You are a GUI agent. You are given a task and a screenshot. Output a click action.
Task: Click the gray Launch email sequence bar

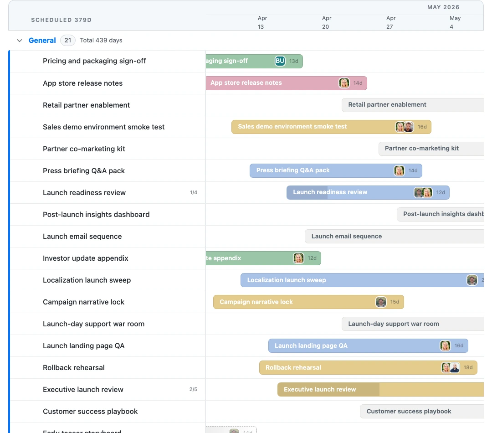(395, 236)
